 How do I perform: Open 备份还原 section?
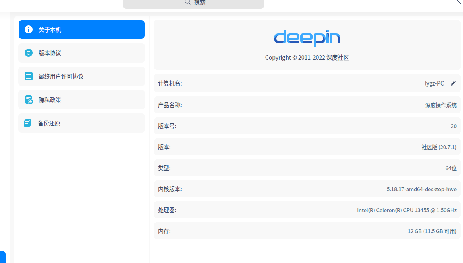[81, 123]
